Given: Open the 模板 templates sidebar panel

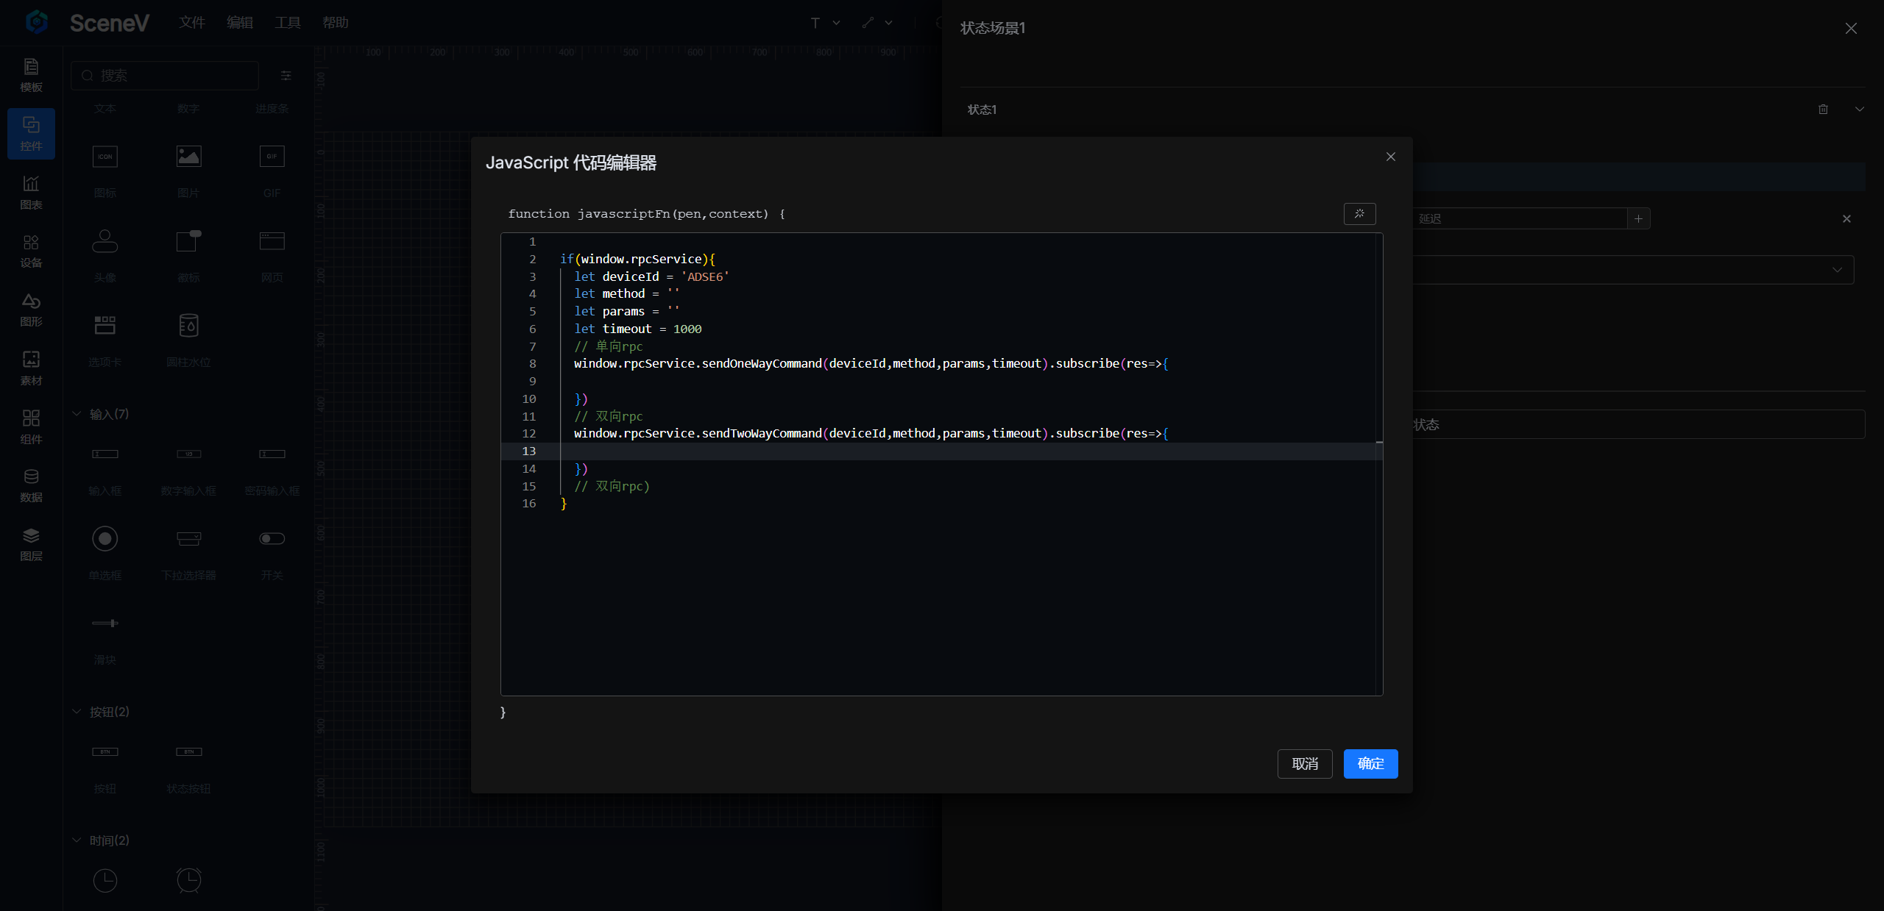Looking at the screenshot, I should (x=31, y=75).
